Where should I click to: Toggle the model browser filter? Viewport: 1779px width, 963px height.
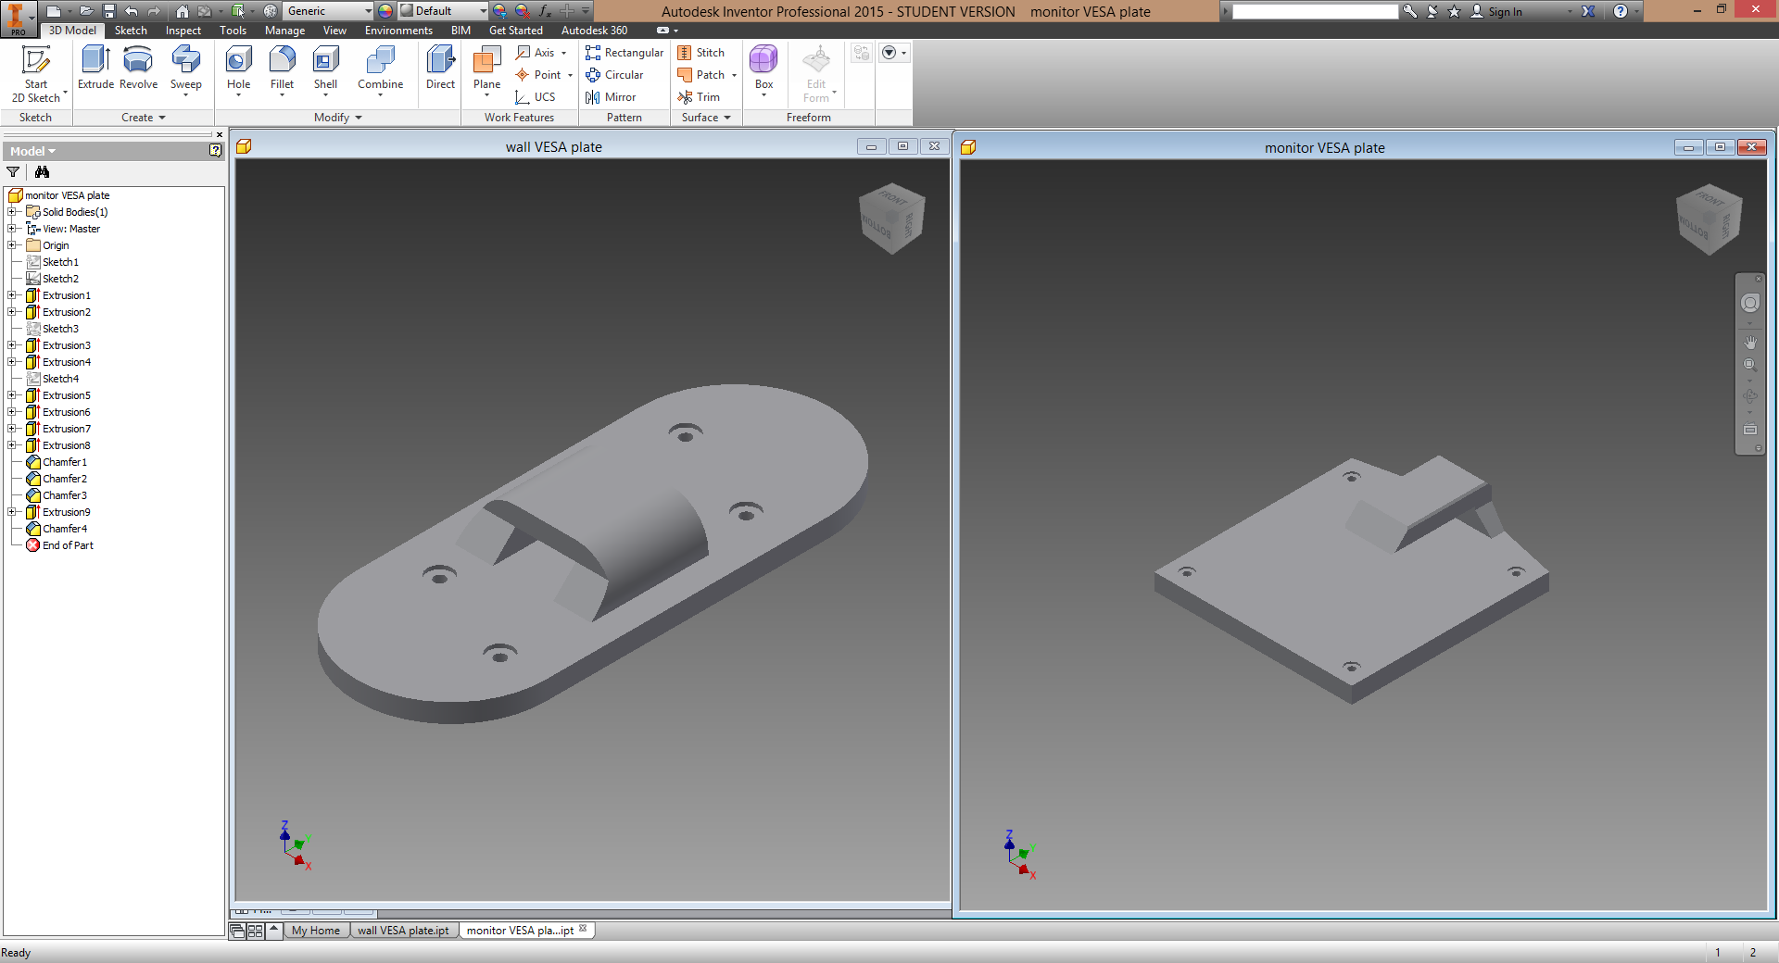(13, 172)
